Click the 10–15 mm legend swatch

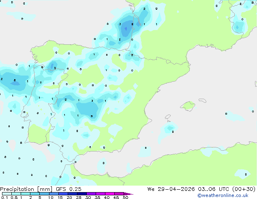pyautogui.click(x=54, y=194)
